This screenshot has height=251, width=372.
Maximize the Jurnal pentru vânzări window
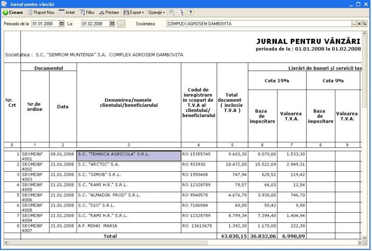[x=358, y=4]
